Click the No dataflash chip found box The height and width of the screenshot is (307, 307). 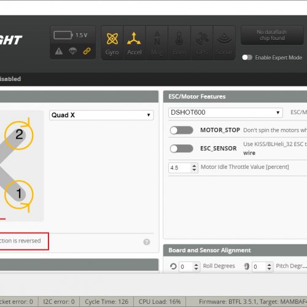click(272, 35)
